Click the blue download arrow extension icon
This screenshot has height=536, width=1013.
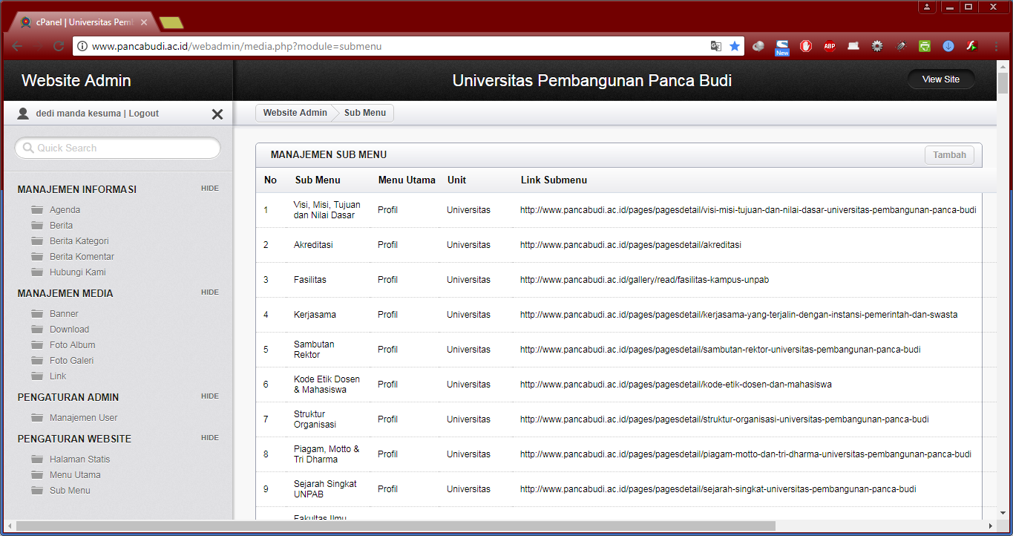click(948, 46)
